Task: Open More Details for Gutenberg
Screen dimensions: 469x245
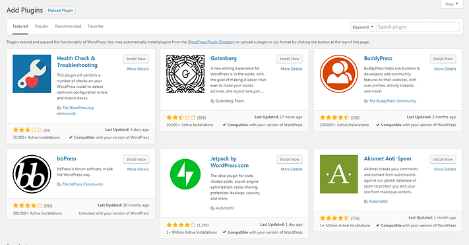Action: [x=292, y=69]
